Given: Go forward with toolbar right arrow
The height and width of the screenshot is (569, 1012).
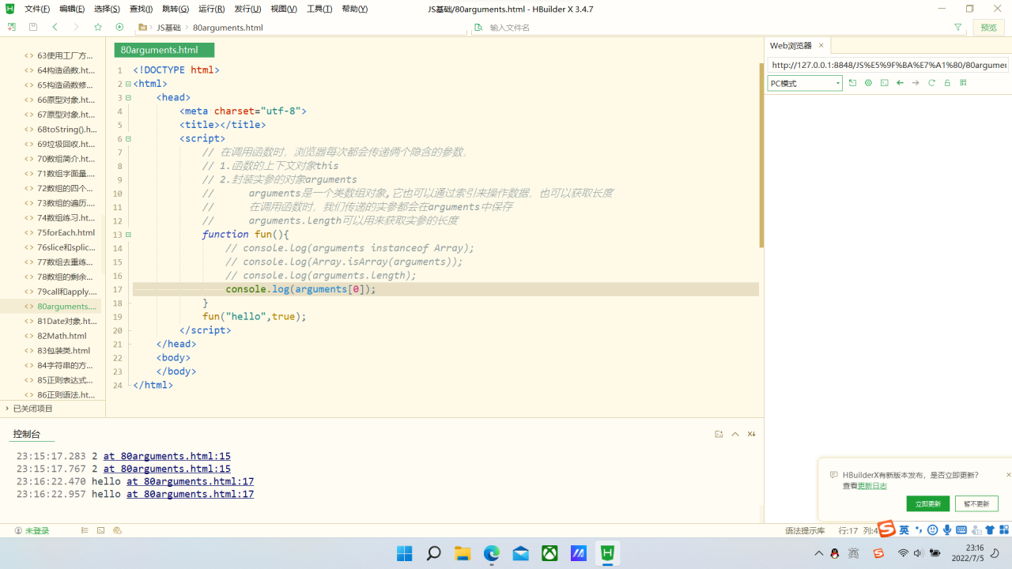Looking at the screenshot, I should (x=76, y=27).
